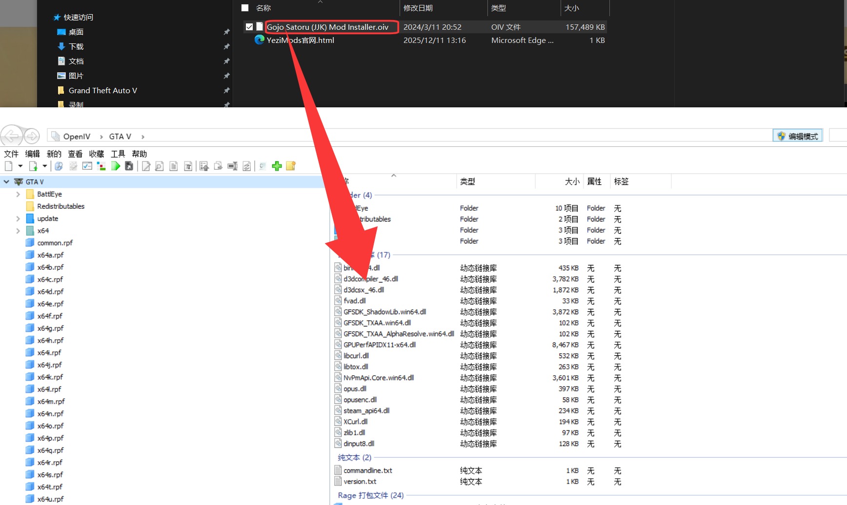Image resolution: width=847 pixels, height=505 pixels.
Task: Click the rename toolbar icon
Action: pyautogui.click(x=233, y=166)
